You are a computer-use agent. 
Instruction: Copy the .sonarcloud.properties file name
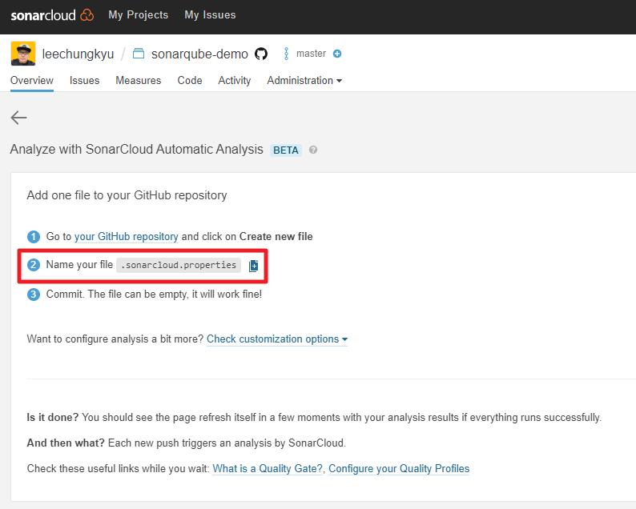pos(253,266)
